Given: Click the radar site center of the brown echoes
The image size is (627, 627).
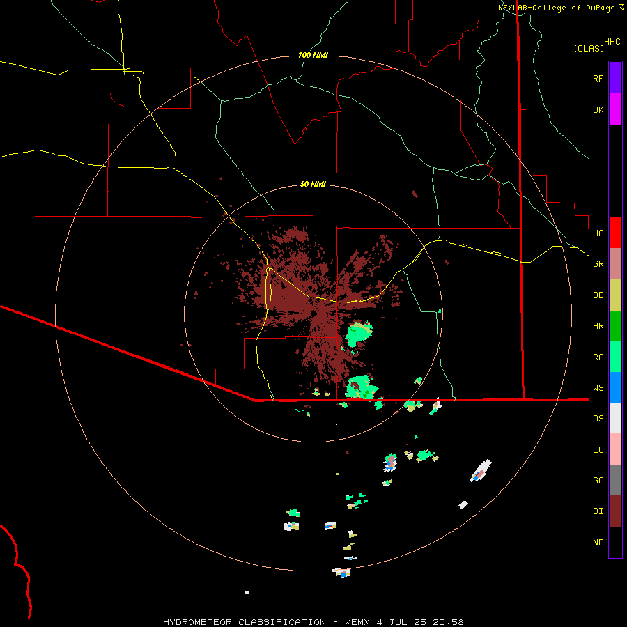Looking at the screenshot, I should tap(313, 313).
